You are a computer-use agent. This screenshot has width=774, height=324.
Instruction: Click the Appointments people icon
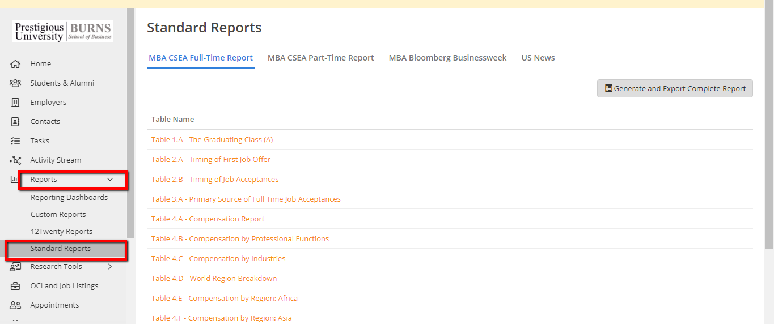click(15, 305)
